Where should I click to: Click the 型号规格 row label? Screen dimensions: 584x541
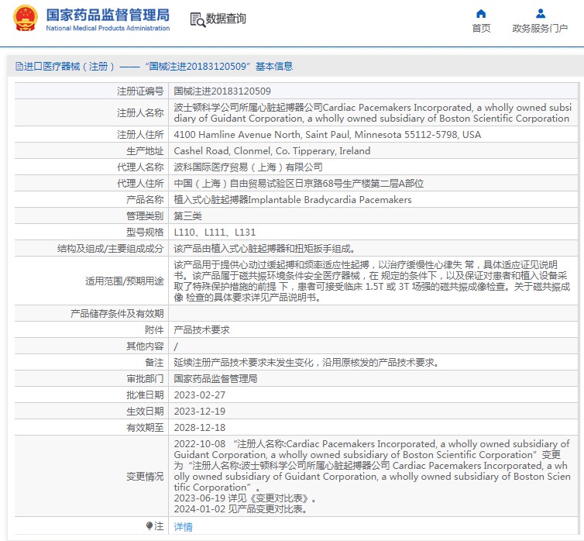[145, 233]
